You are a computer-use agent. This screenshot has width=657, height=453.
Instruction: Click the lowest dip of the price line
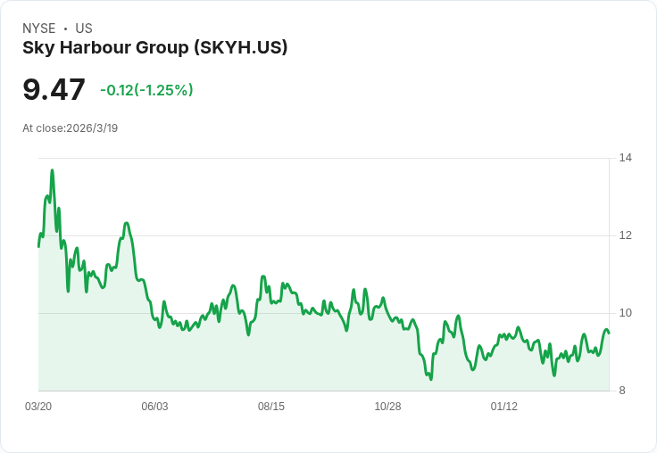[x=431, y=379]
